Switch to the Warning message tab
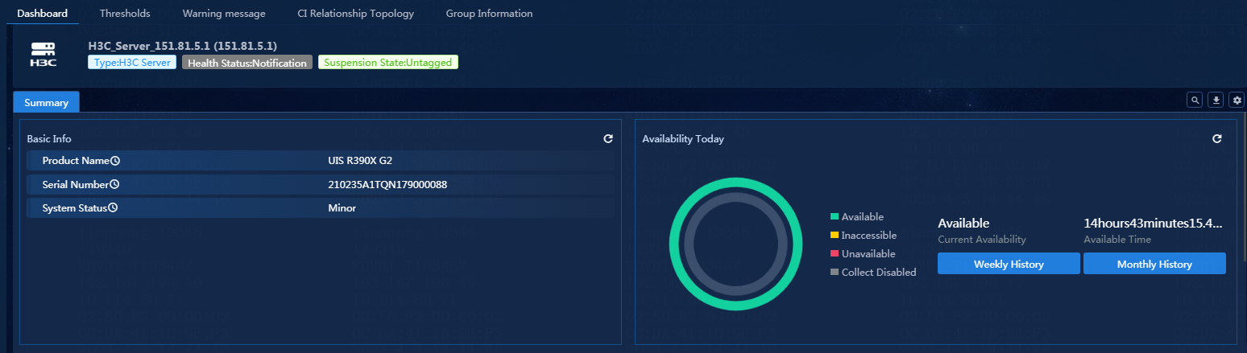This screenshot has width=1247, height=353. (x=223, y=14)
